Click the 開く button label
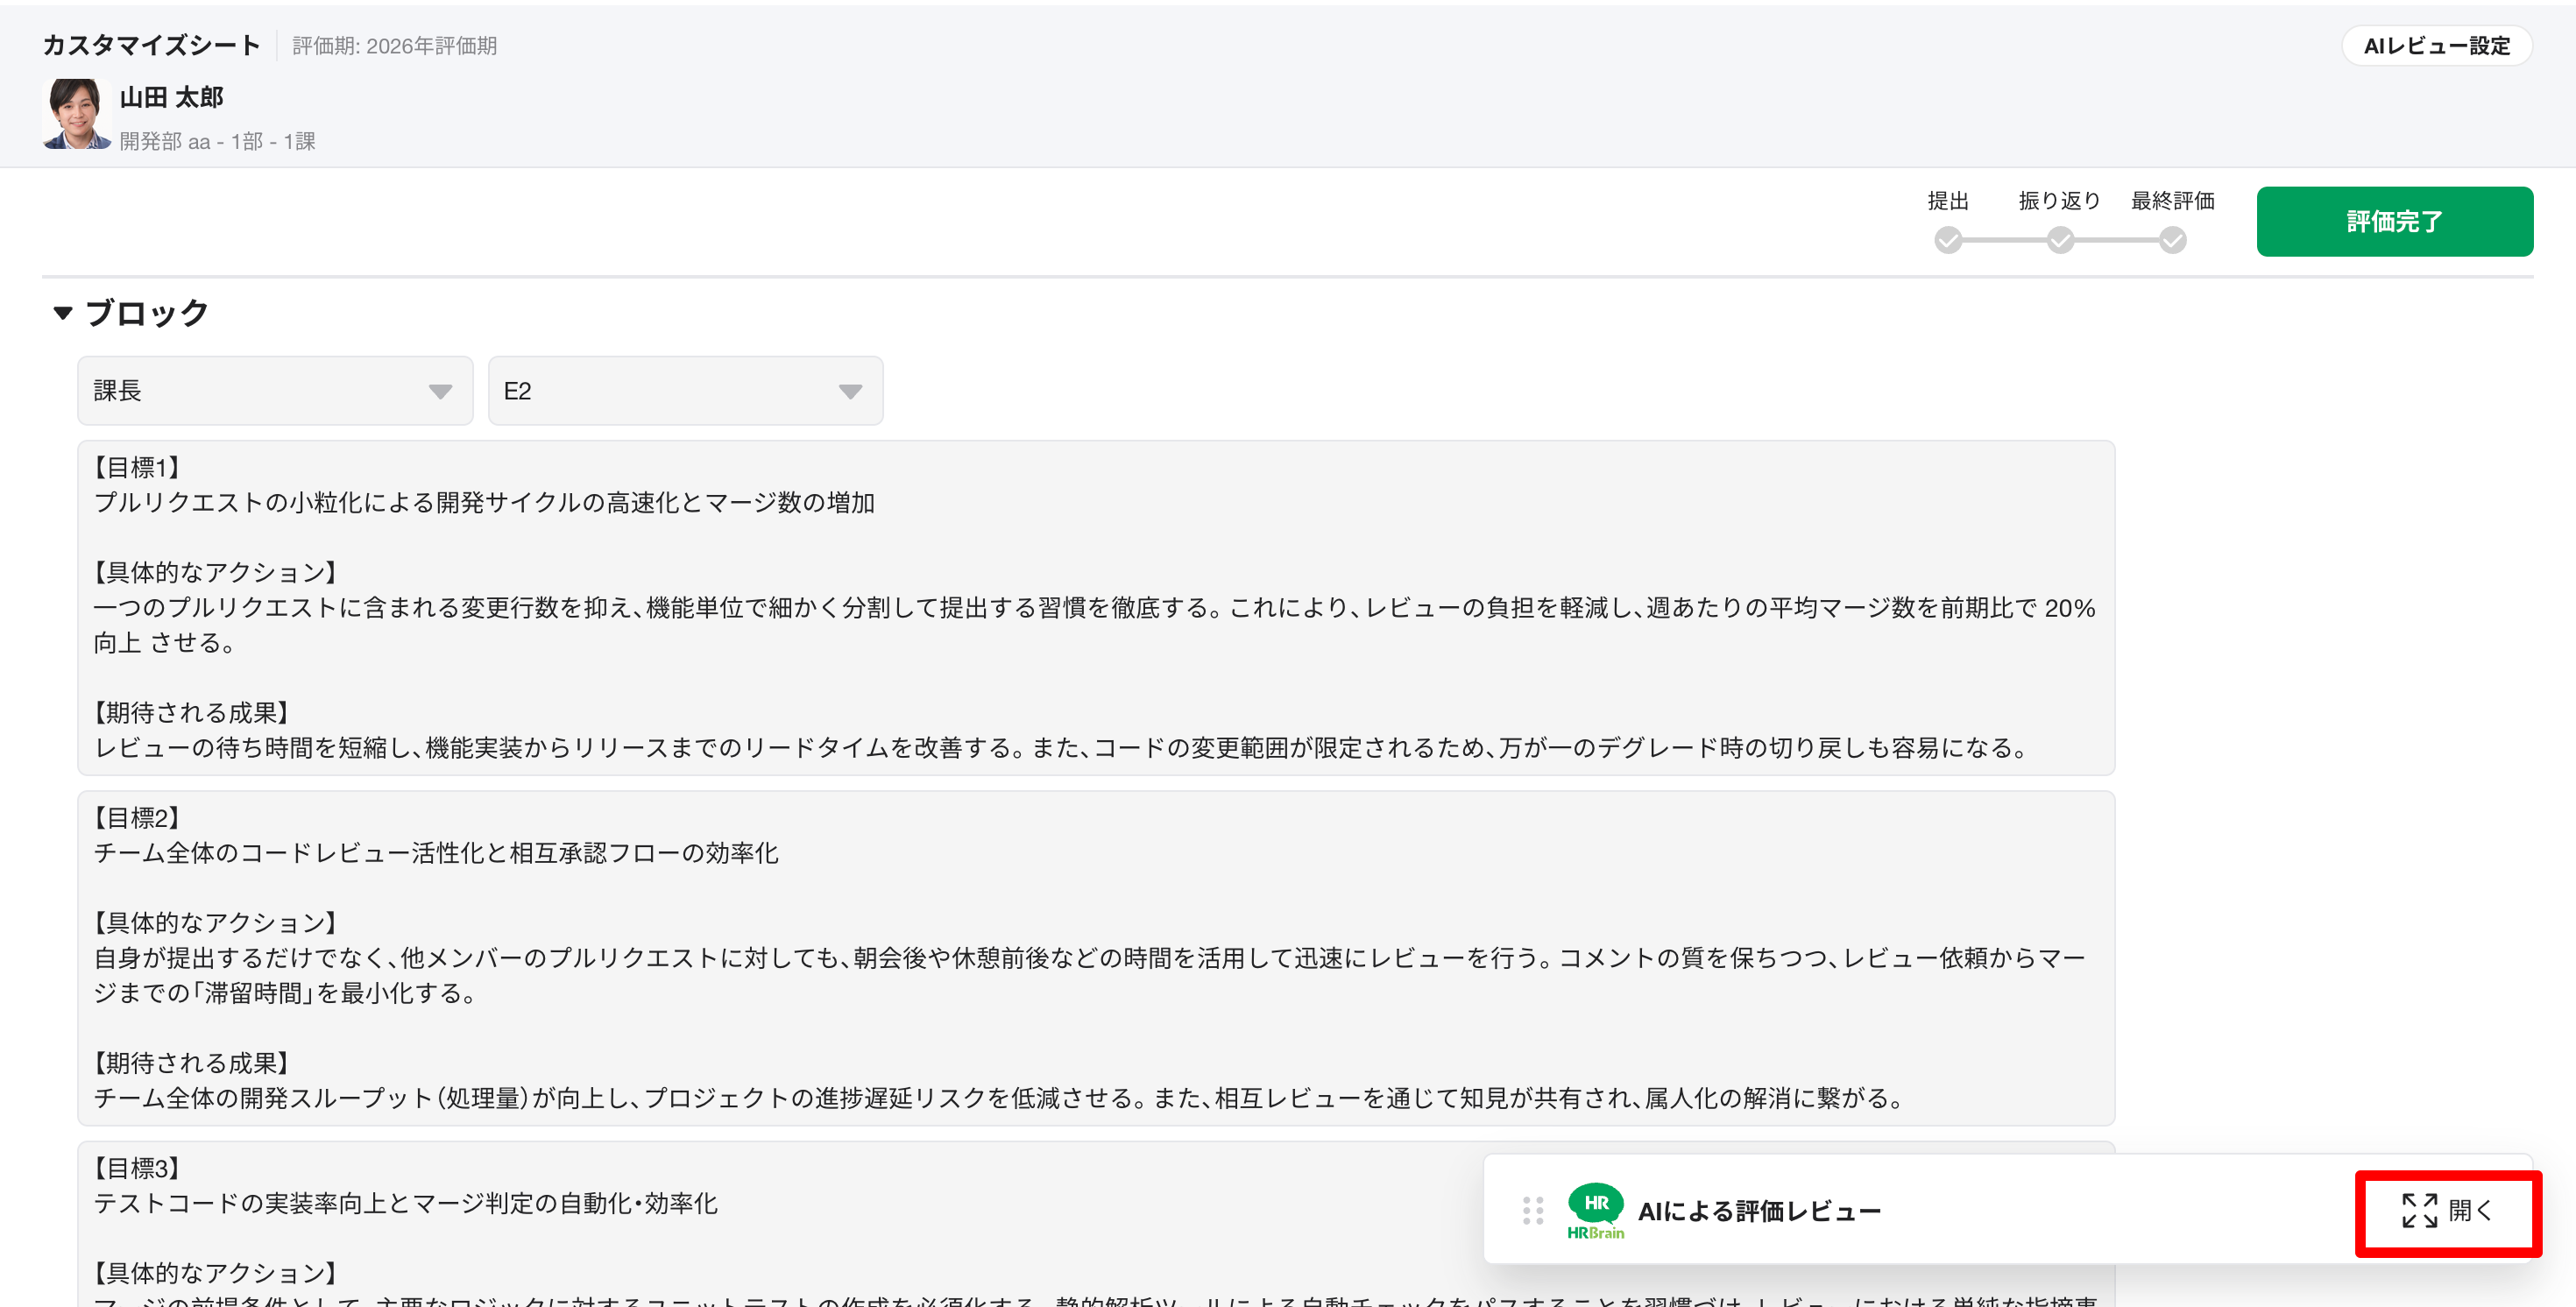The height and width of the screenshot is (1307, 2576). point(2470,1210)
